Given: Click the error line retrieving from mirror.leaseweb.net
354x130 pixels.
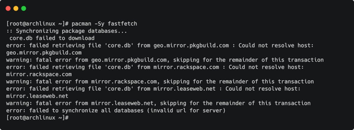Looking at the screenshot, I should pyautogui.click(x=153, y=89).
